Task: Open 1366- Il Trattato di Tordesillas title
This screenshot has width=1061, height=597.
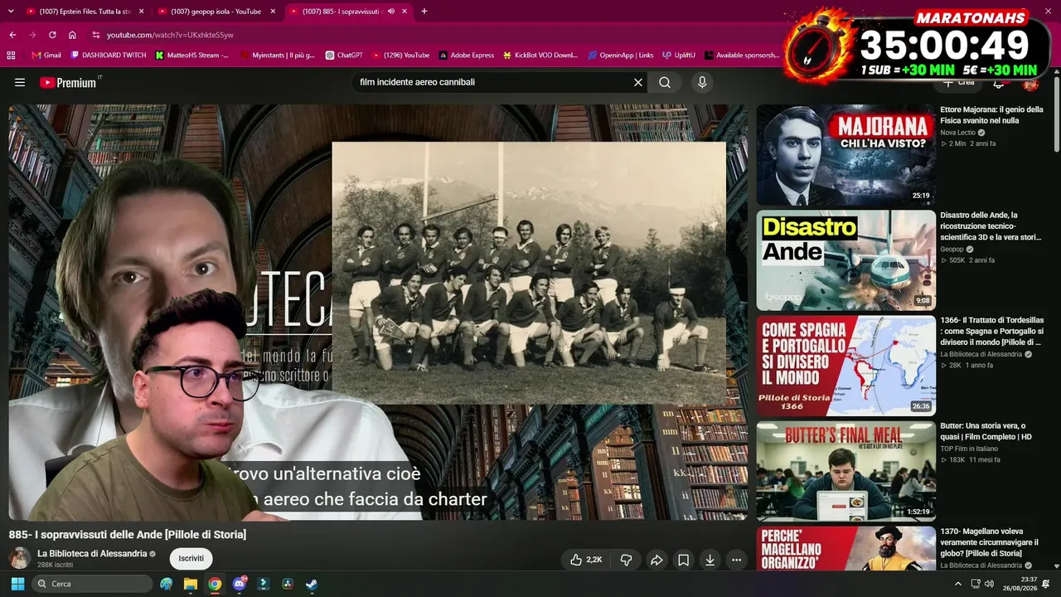Action: (x=992, y=331)
